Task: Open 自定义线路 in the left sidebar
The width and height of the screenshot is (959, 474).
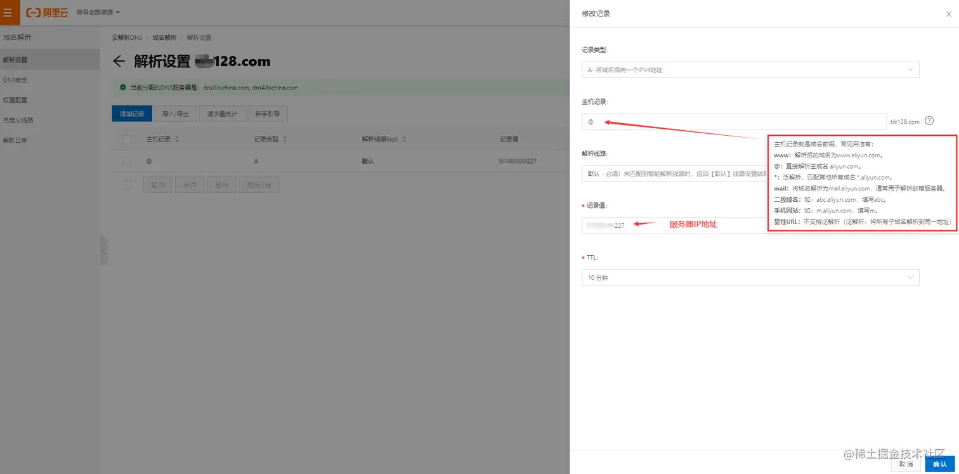Action: pos(18,120)
